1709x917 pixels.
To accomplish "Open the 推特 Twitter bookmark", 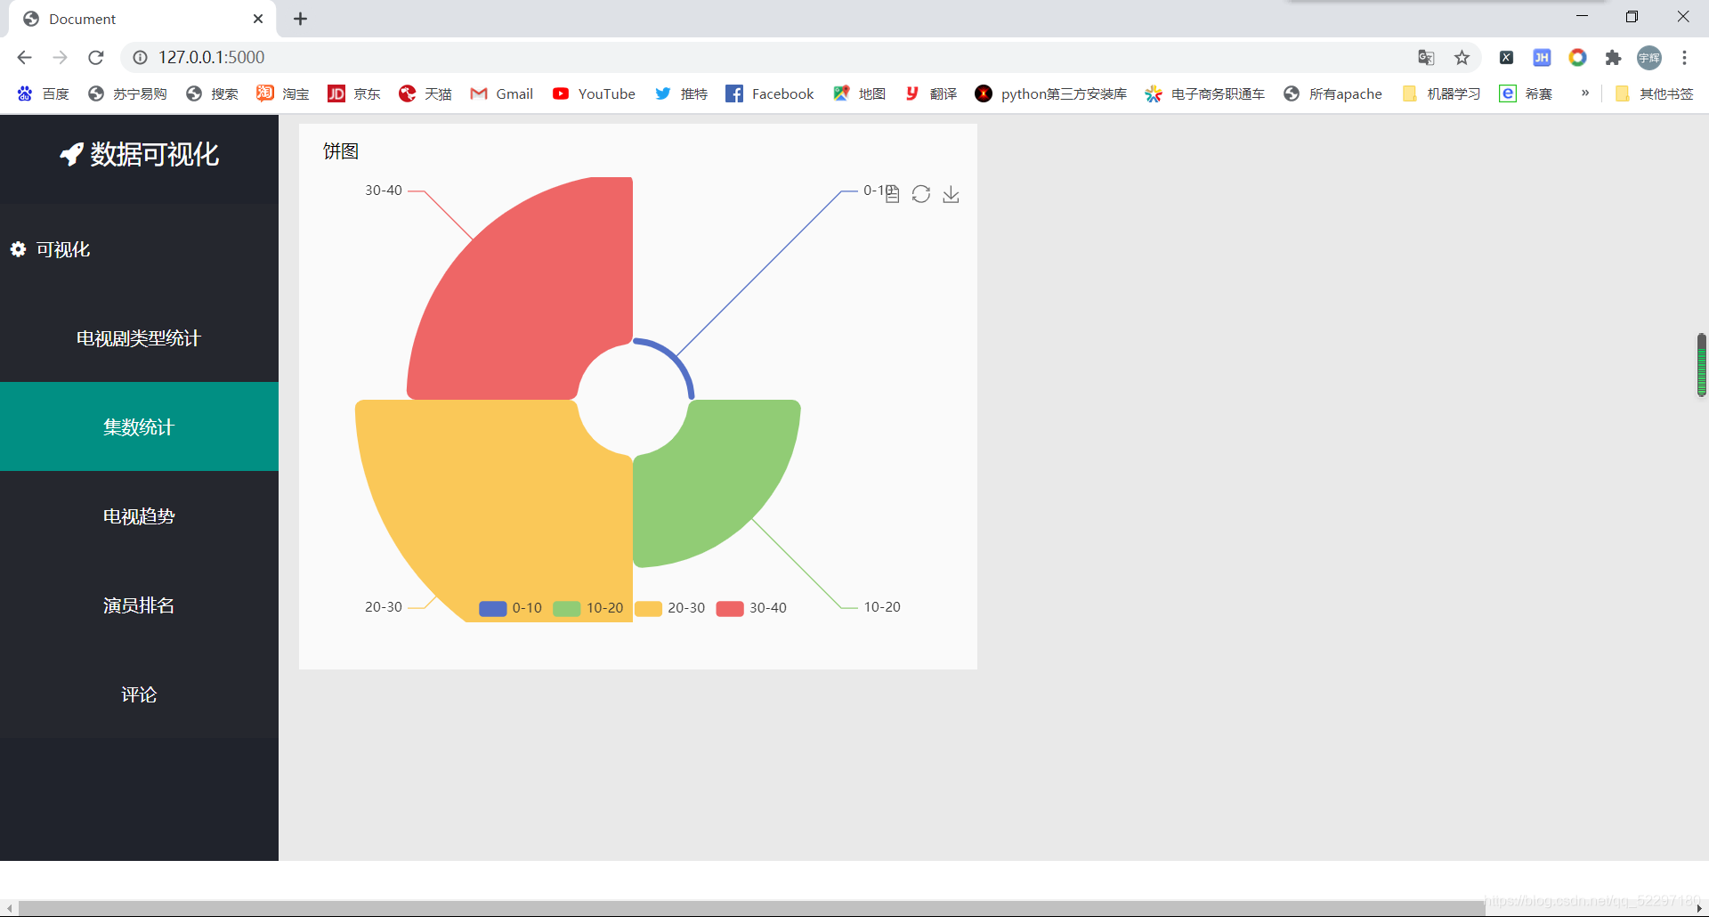I will point(682,93).
